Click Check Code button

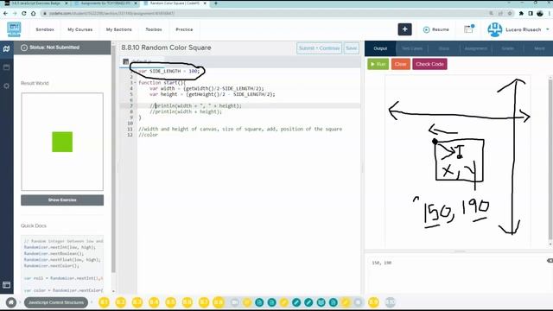429,64
